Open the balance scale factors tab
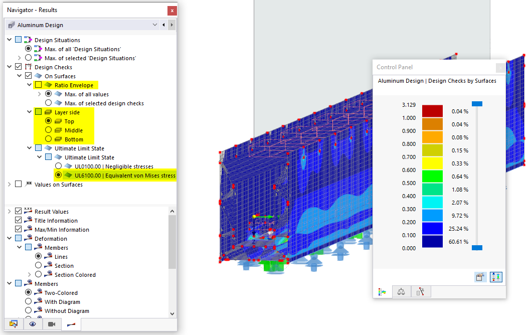Image resolution: width=532 pixels, height=335 pixels. pos(401,291)
